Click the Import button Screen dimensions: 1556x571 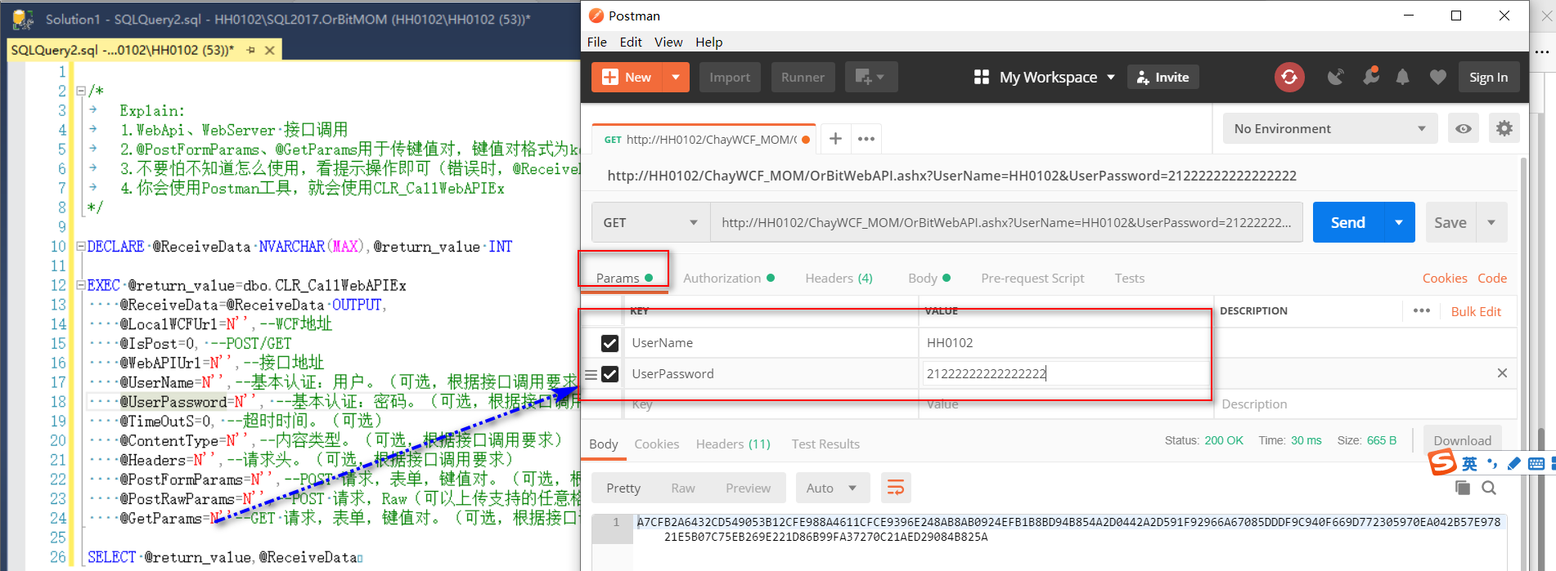730,77
